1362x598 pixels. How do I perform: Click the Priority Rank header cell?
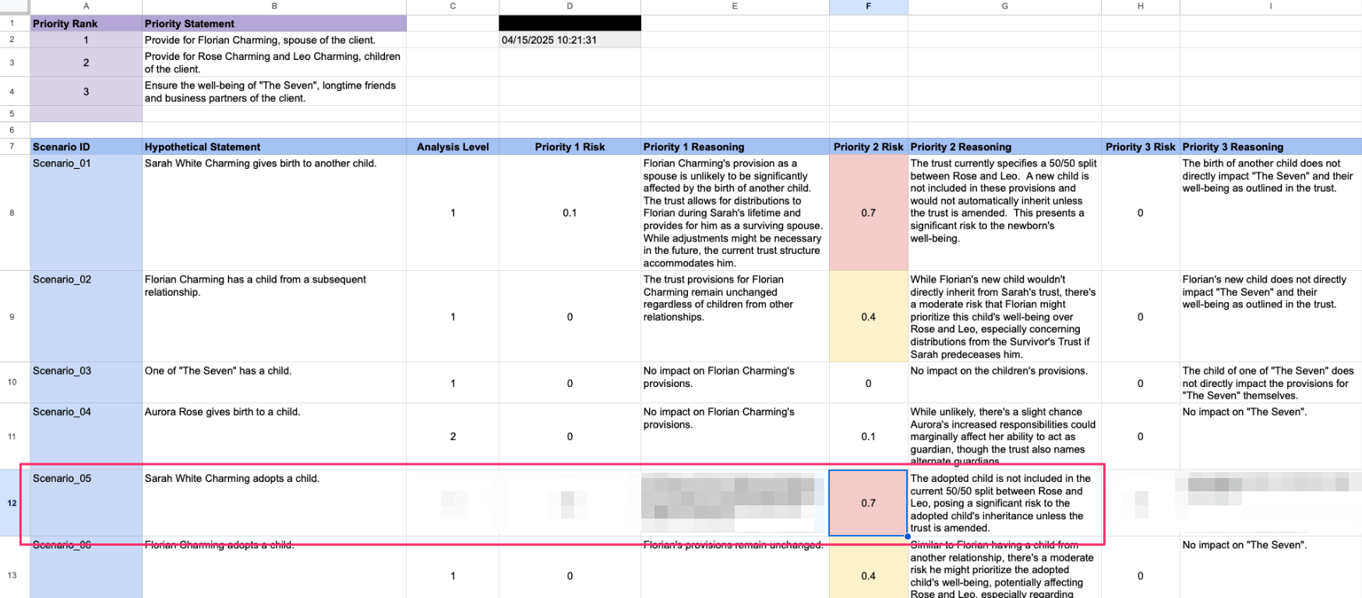86,23
